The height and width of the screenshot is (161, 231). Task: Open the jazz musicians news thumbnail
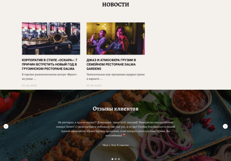[x=115, y=38]
